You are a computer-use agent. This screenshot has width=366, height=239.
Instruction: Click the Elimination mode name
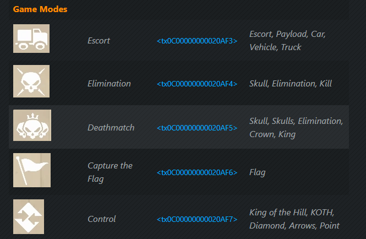(109, 84)
